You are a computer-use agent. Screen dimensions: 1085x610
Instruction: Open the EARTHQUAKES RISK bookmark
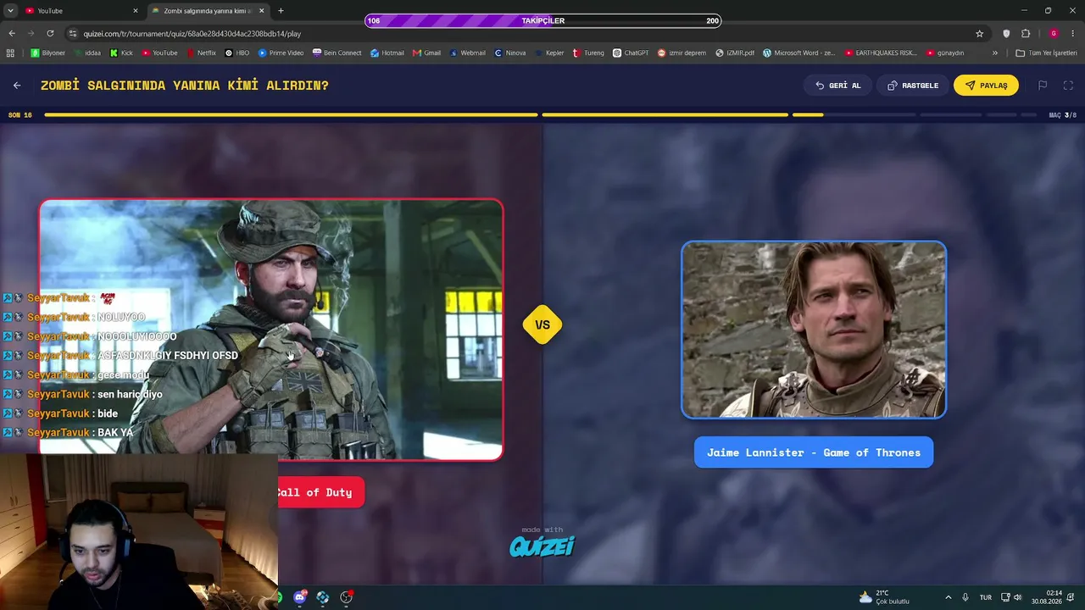[x=881, y=53]
